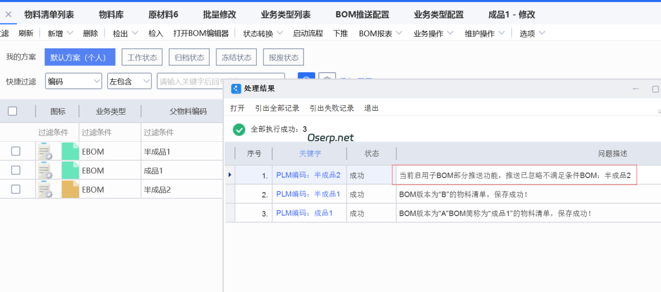Expand the 业务操作 dropdown
Image resolution: width=661 pixels, height=292 pixels.
pyautogui.click(x=450, y=34)
